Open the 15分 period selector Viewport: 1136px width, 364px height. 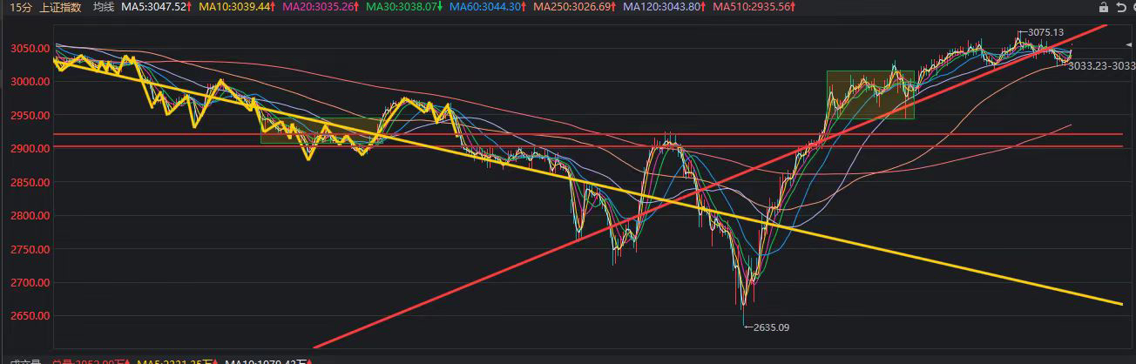(x=21, y=7)
